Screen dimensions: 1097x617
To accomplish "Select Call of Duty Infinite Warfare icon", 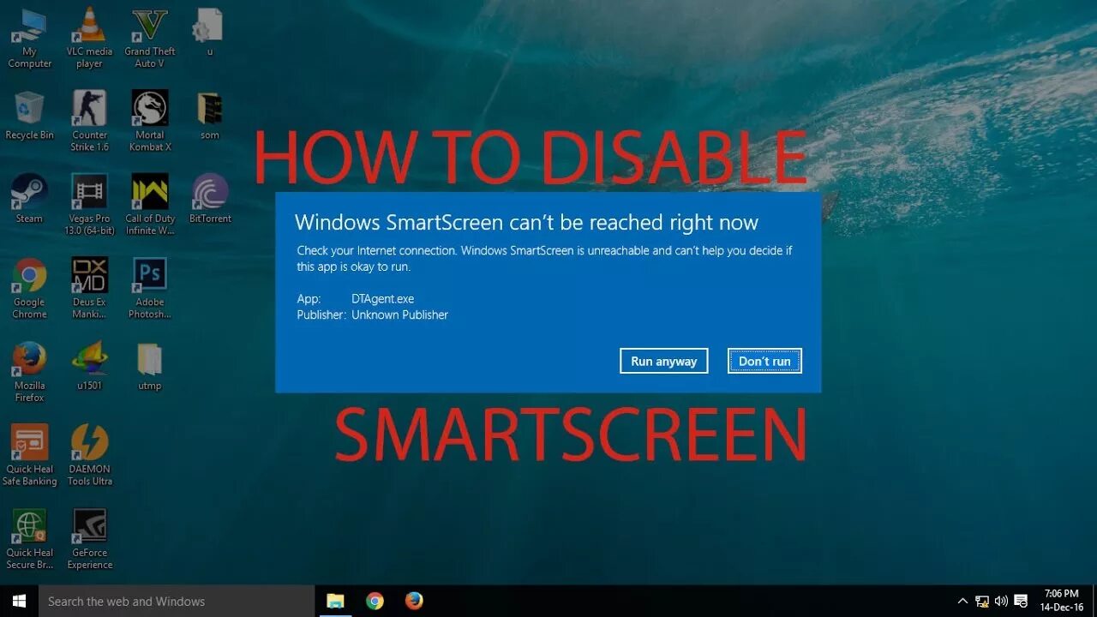I will point(149,205).
